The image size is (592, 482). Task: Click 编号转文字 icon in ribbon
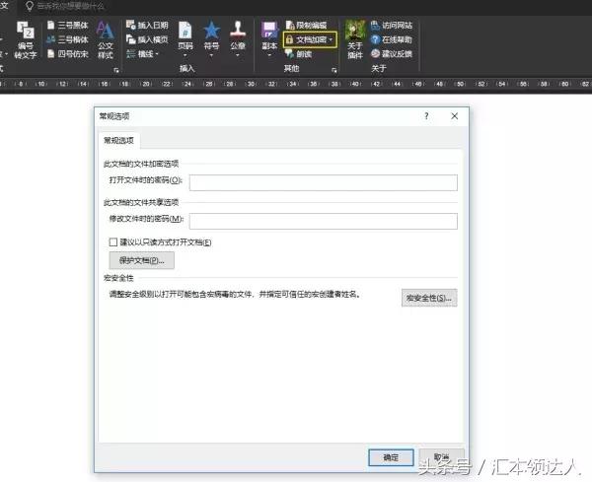click(x=26, y=40)
